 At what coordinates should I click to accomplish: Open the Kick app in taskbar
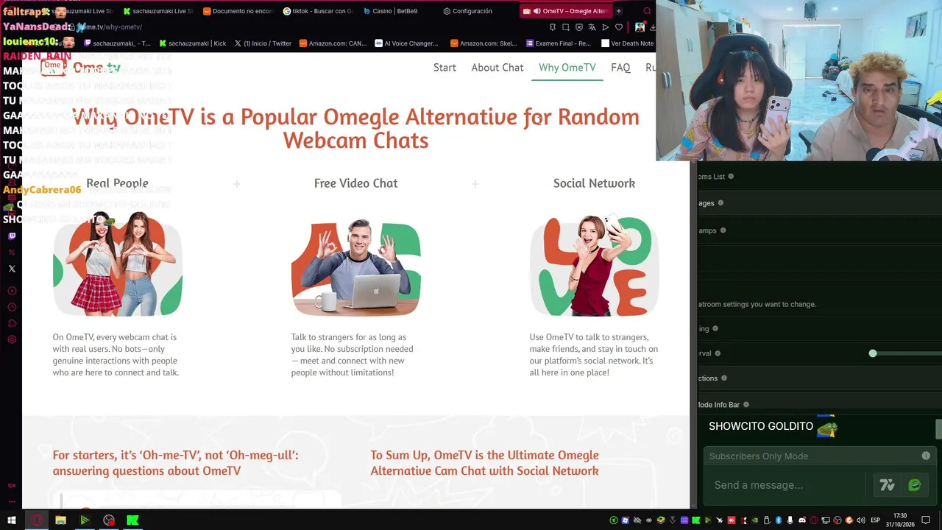pos(132,520)
